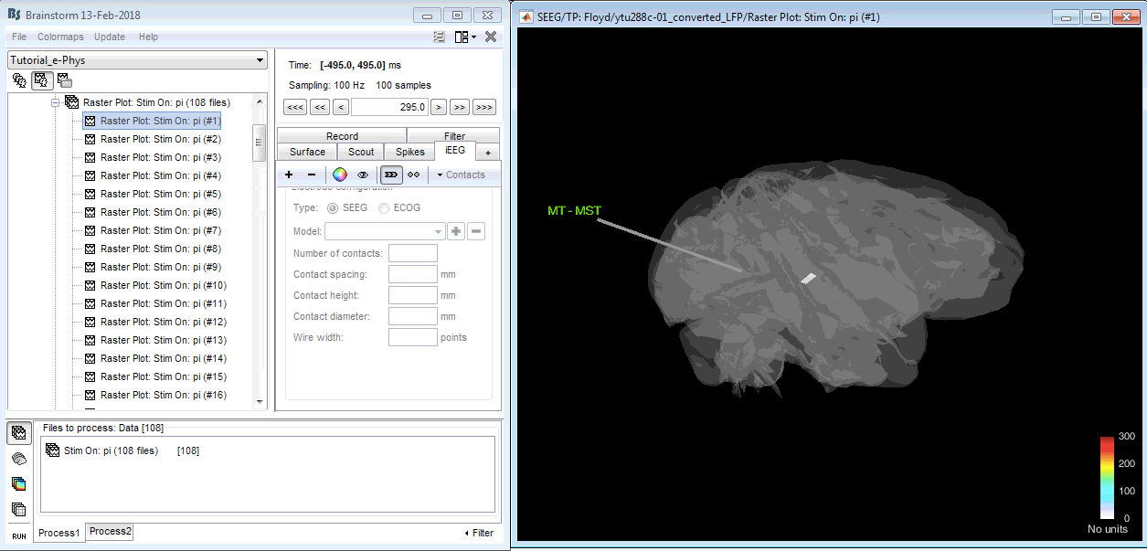1147x551 pixels.
Task: Open the window layout options icon
Action: [x=463, y=37]
